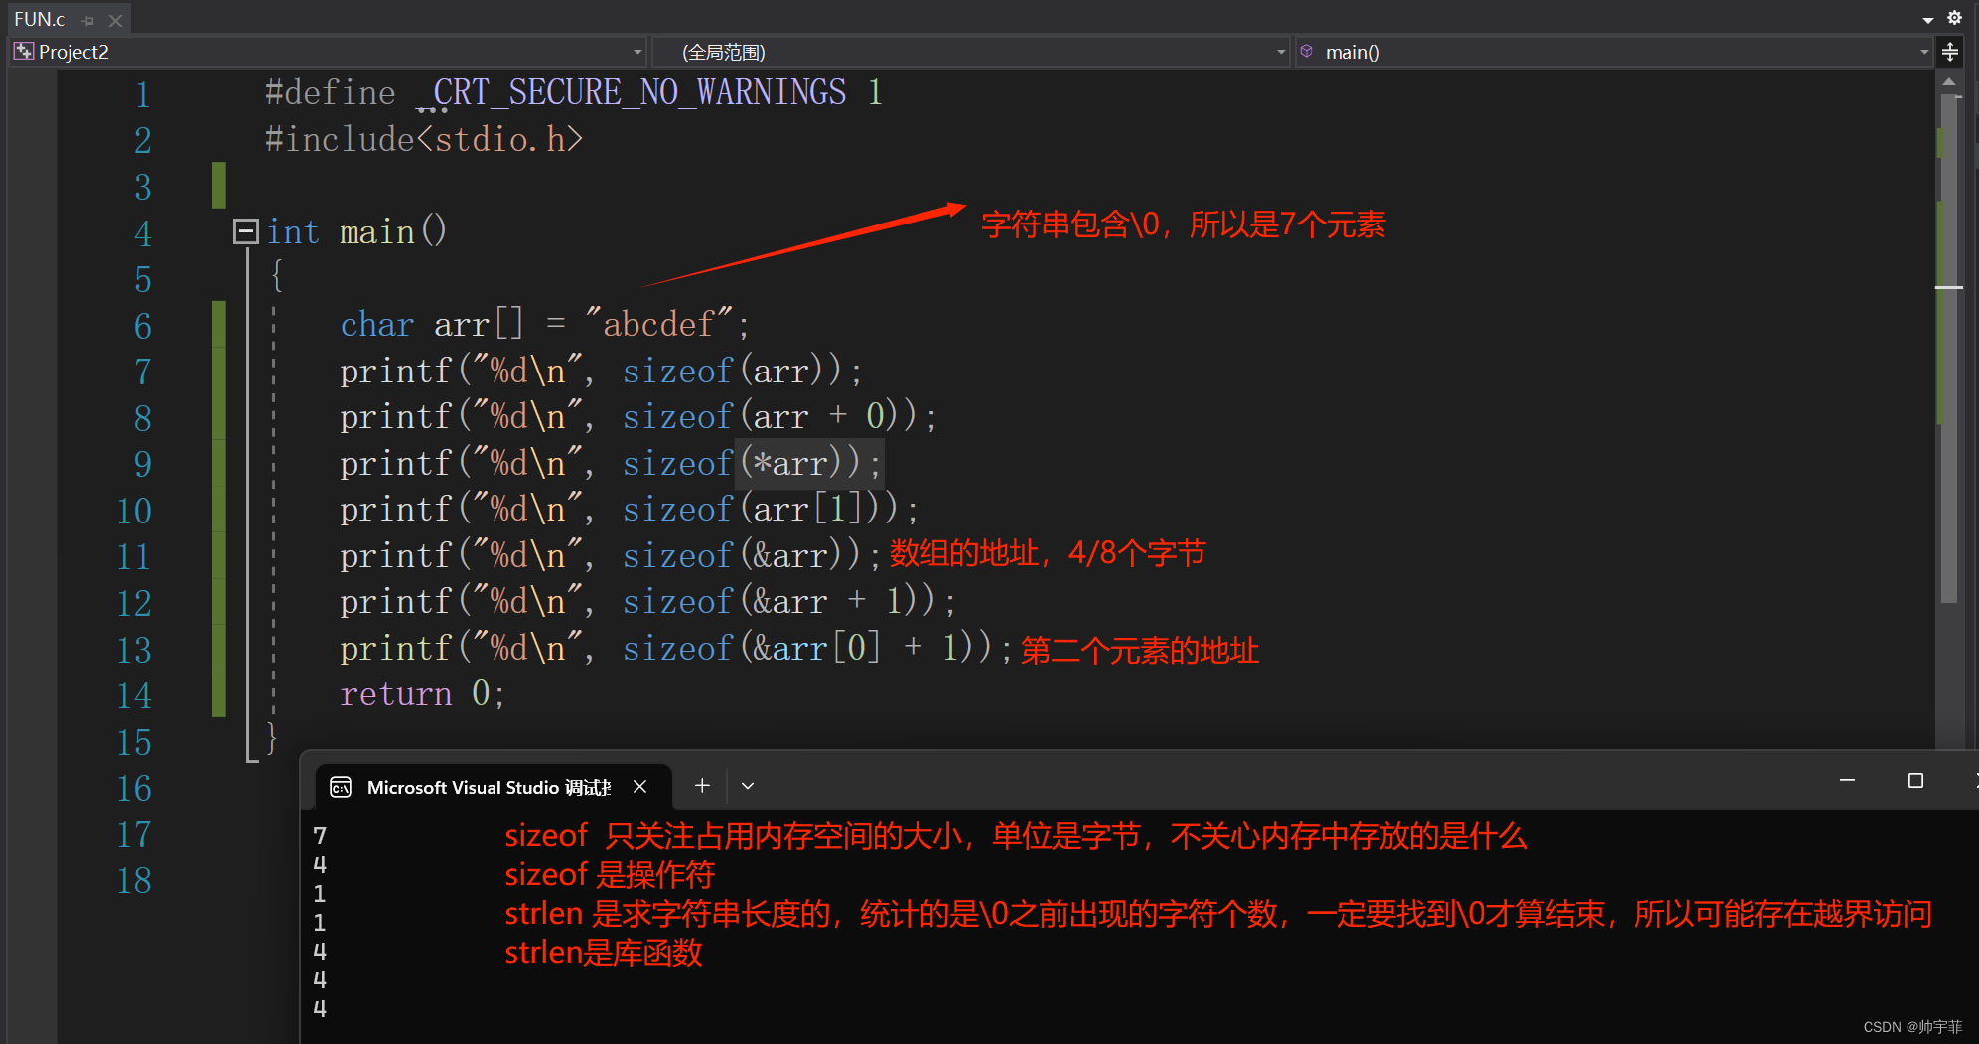Click the sizeof(&arr) statement on line 11
1979x1044 pixels.
point(611,555)
